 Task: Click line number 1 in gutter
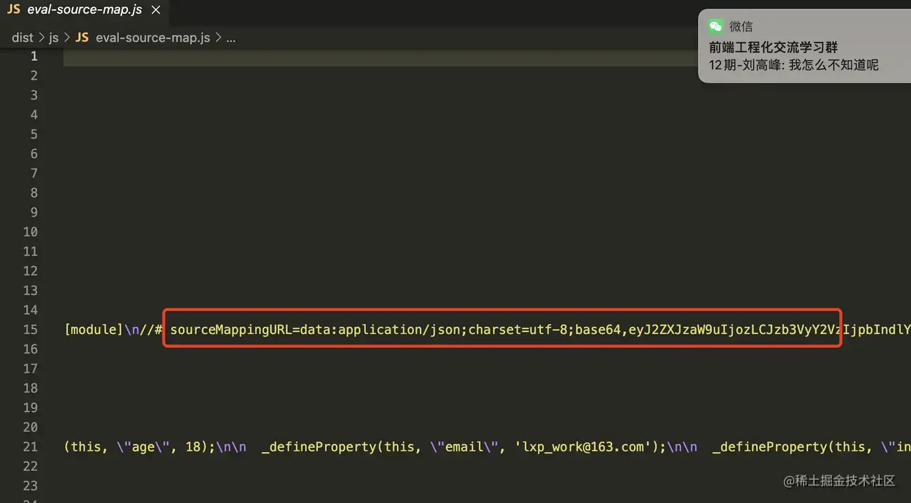pyautogui.click(x=34, y=57)
